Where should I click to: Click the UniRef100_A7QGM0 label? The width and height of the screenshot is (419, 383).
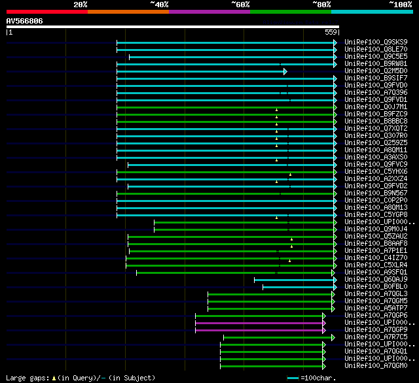point(376,366)
